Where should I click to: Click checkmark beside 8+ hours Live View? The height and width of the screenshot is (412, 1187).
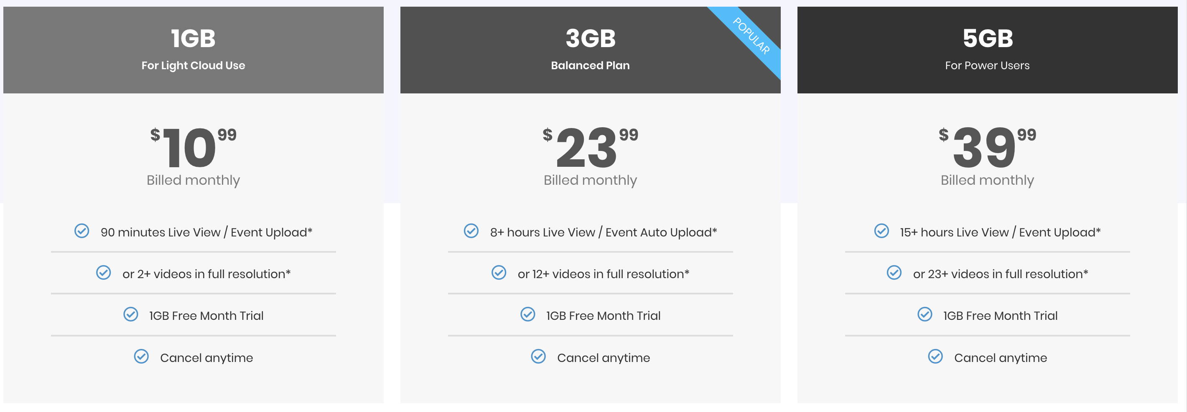[471, 231]
